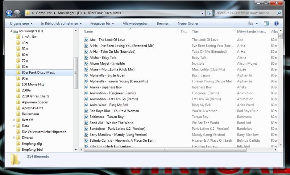Select file Band Aid - We Are The World

tap(111, 123)
